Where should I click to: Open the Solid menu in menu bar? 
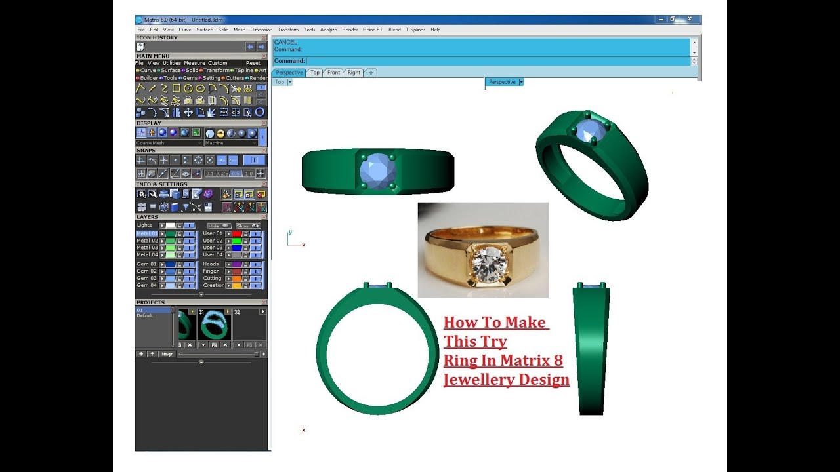(x=224, y=29)
